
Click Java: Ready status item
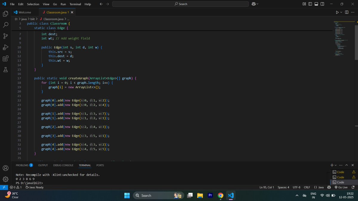point(34,187)
